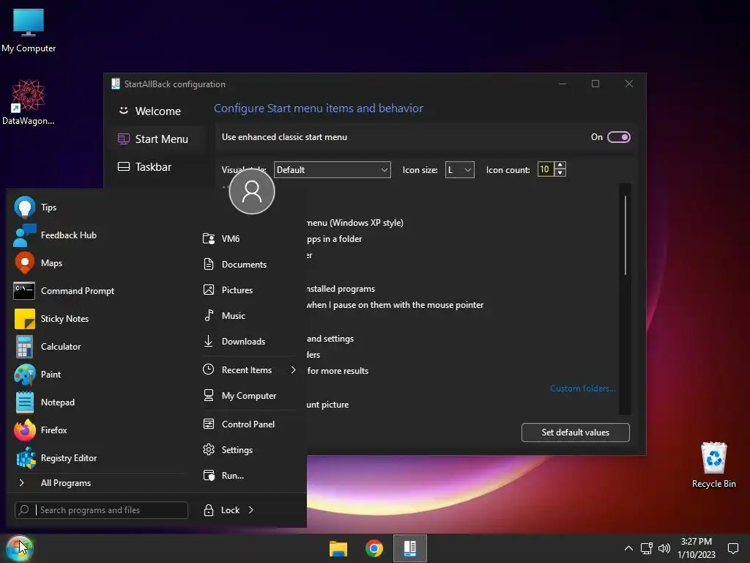Open Google Chrome from taskbar
The image size is (750, 563).
[x=374, y=548]
